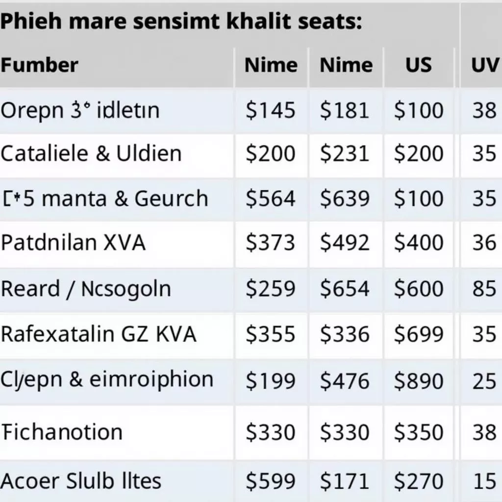Click the Patdnilan XVA row name
The width and height of the screenshot is (502, 502).
(74, 243)
